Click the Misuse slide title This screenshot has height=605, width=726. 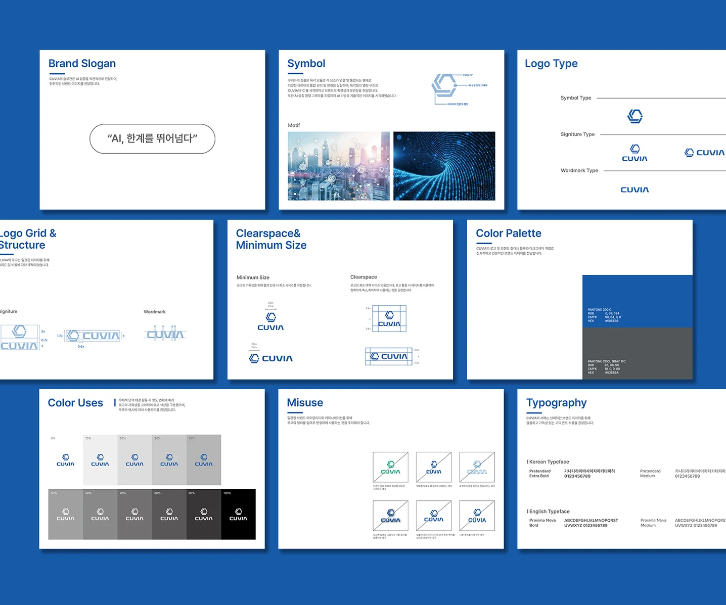[x=305, y=403]
